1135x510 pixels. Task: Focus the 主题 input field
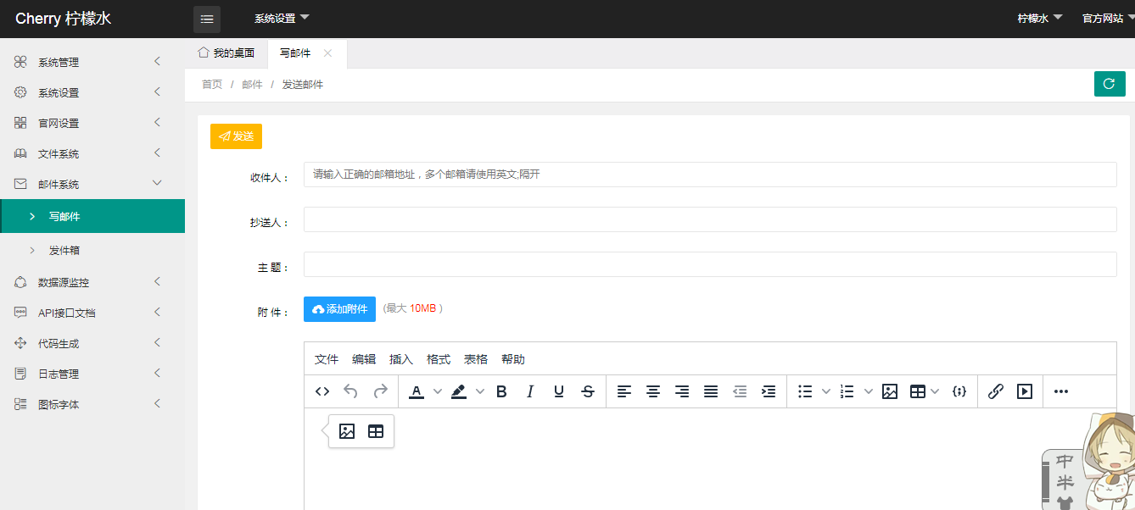tap(710, 264)
